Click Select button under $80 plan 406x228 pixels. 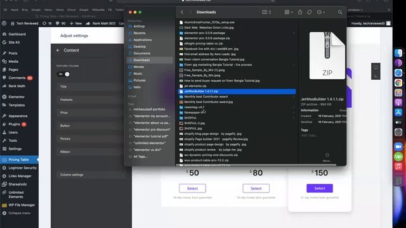(256, 189)
